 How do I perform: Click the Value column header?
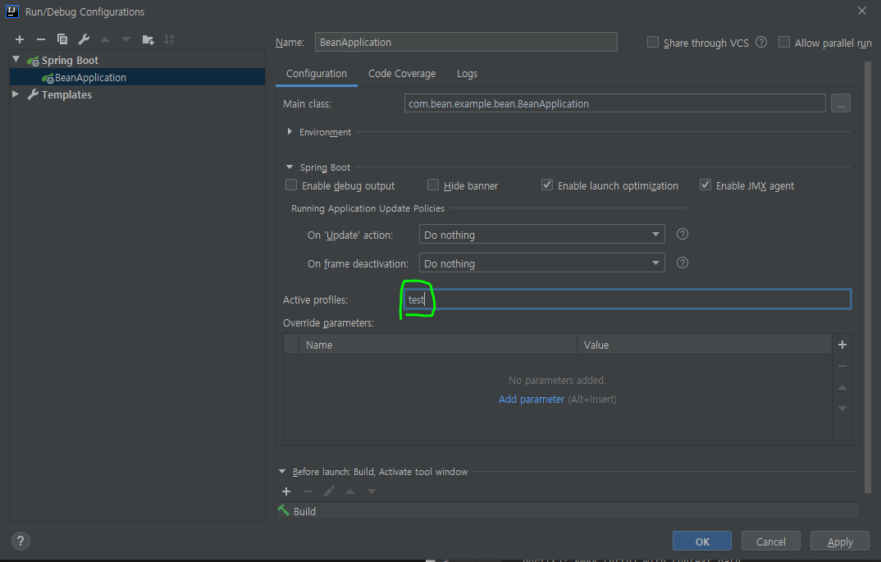point(704,345)
